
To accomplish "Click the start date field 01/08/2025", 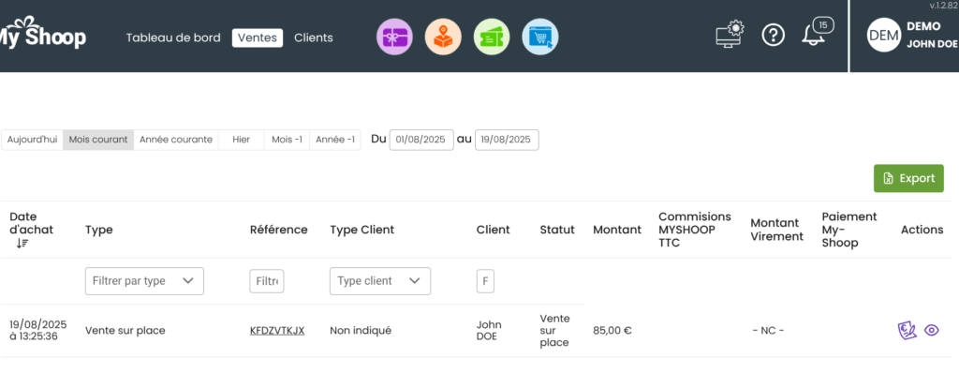I will click(x=421, y=140).
